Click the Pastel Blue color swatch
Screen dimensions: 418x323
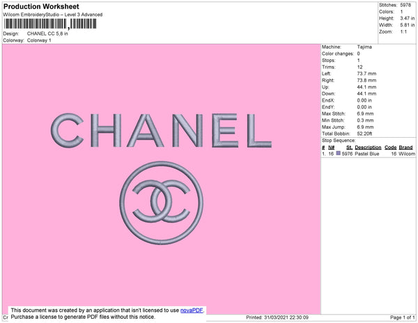coord(339,153)
